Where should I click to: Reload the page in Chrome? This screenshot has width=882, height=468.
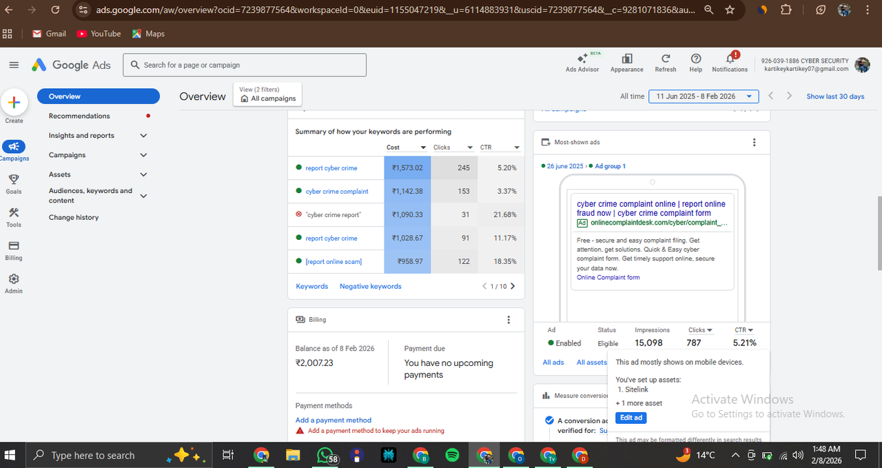[55, 10]
